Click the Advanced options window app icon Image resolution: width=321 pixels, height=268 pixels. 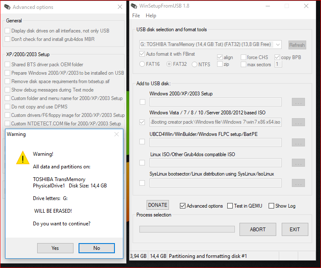point(7,7)
